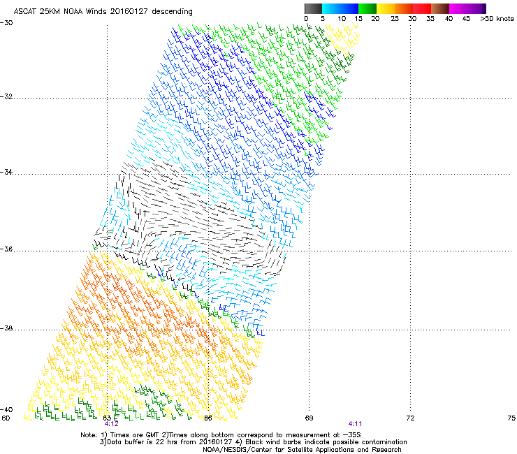This screenshot has width=517, height=454.
Task: Click the plot title 'ASCAT 25KM NOAA Winds 20160127 descending'
Action: point(103,11)
